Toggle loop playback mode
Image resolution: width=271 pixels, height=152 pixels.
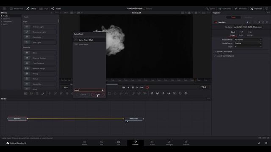[147, 87]
